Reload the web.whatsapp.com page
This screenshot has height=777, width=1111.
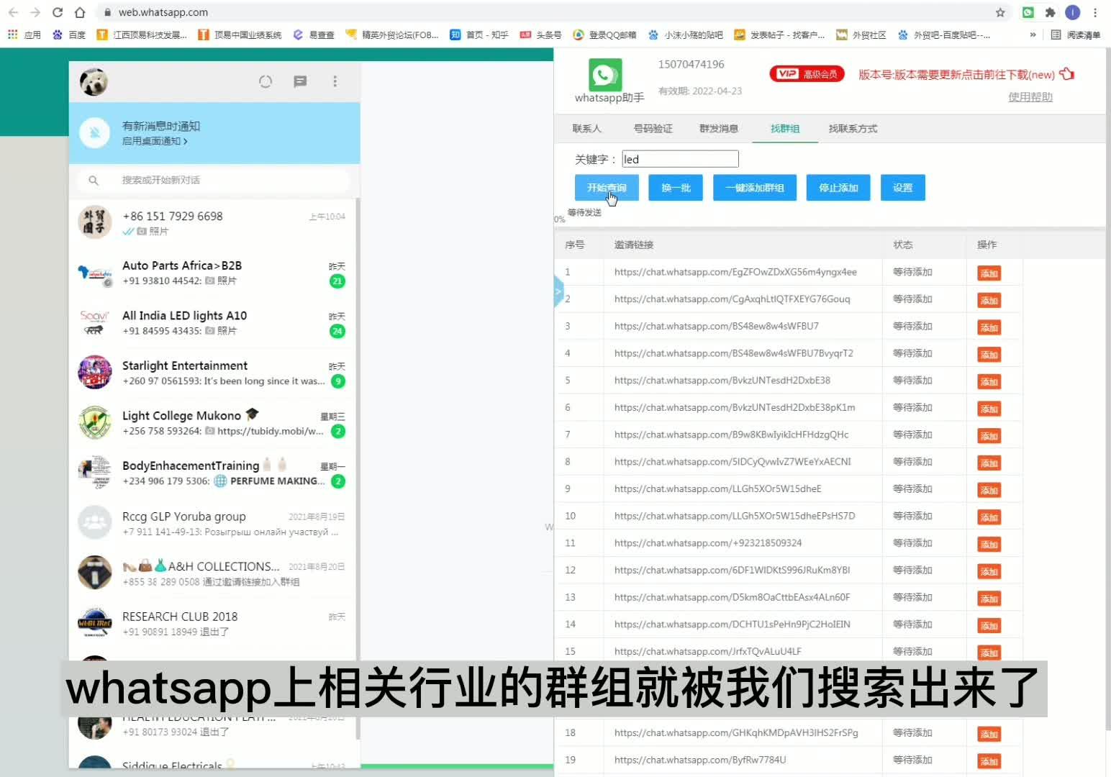pos(58,12)
